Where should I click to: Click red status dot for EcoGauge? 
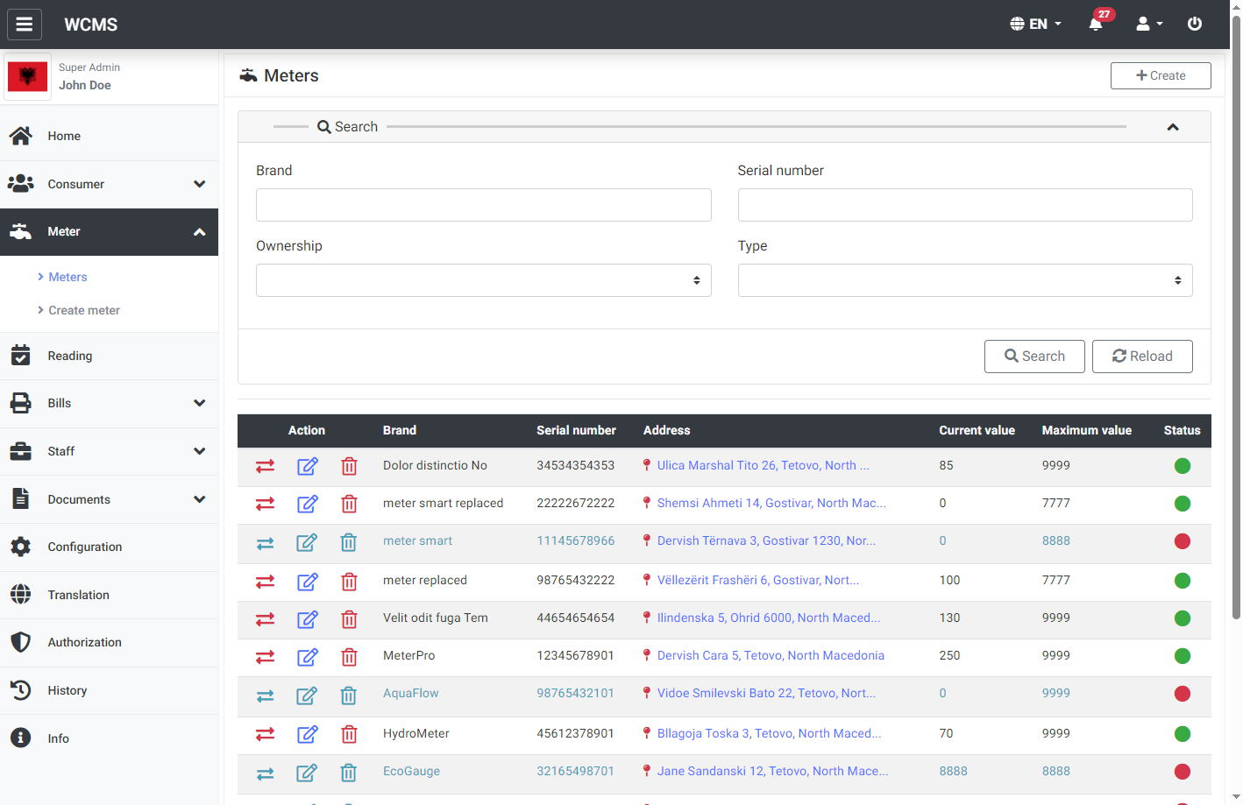pos(1183,772)
